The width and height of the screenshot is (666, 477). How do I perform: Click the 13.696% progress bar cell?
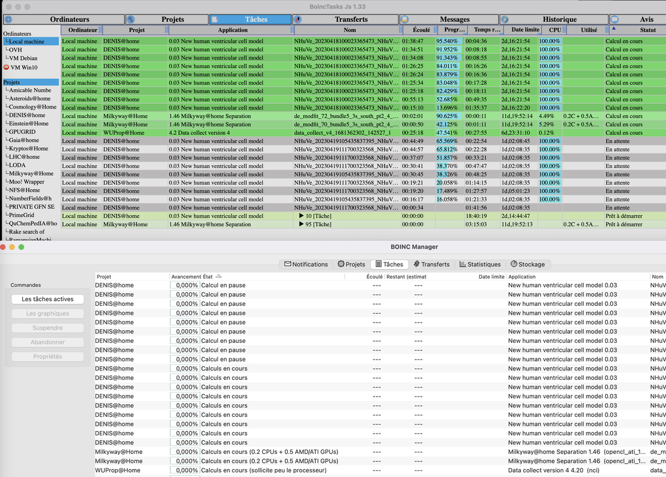coord(449,108)
